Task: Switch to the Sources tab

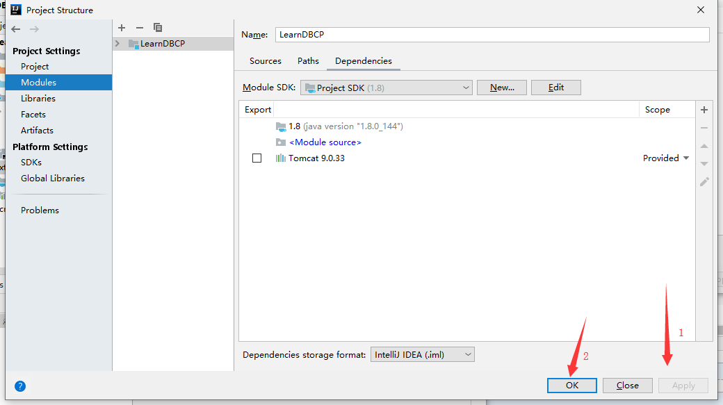Action: 266,61
